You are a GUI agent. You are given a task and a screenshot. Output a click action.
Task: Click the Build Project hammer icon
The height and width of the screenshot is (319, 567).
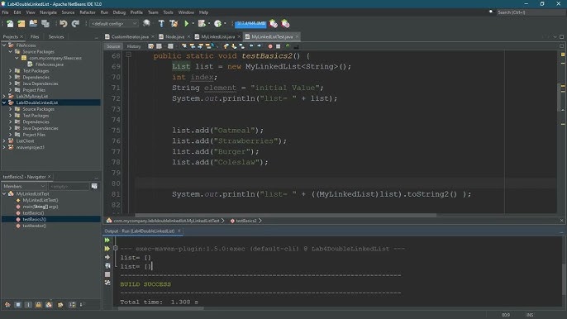(161, 23)
